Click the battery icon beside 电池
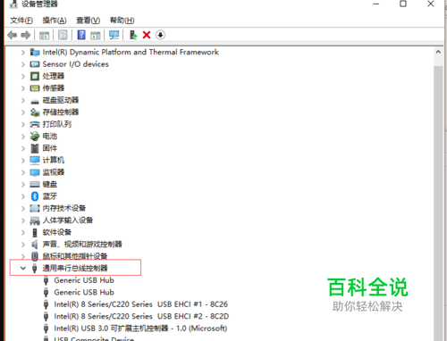The height and width of the screenshot is (341, 447). (35, 137)
